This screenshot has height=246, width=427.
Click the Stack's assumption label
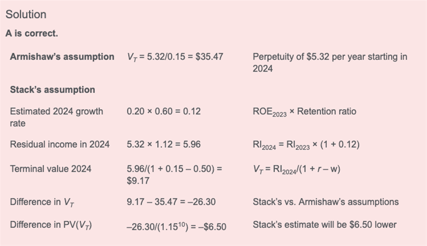pos(52,90)
